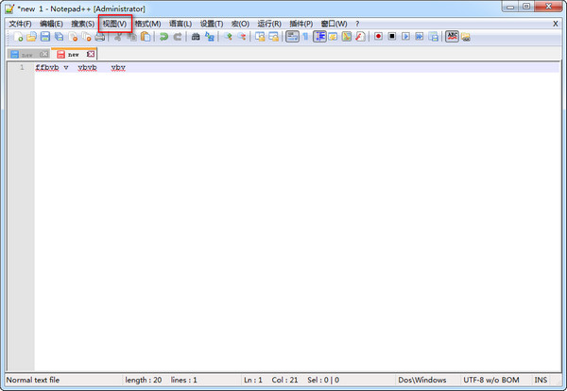Click the New file toolbar icon

pos(18,37)
